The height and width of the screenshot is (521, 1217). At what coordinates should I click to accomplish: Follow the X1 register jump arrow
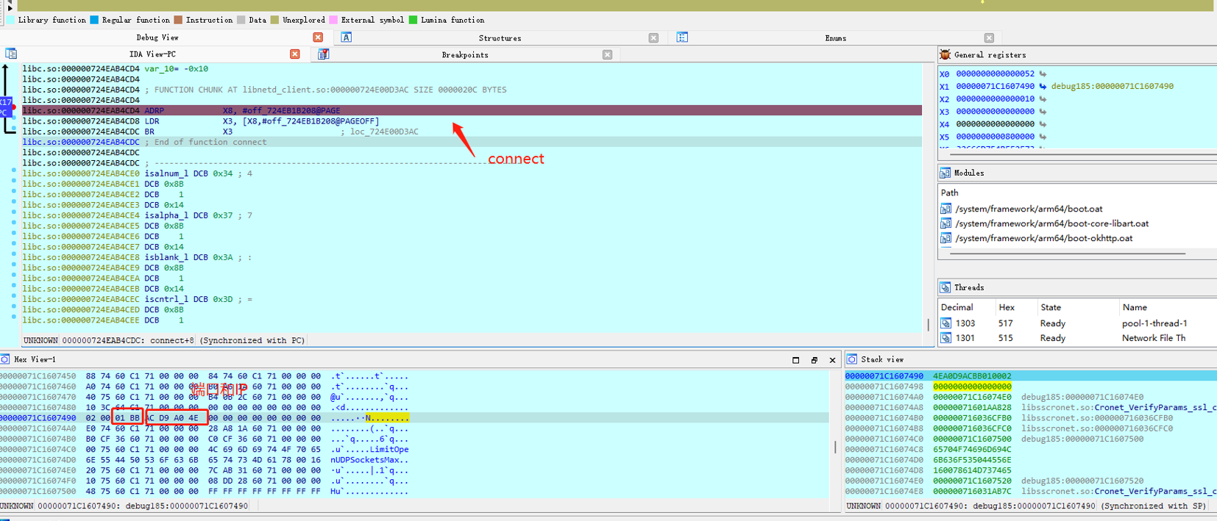pyautogui.click(x=1043, y=86)
